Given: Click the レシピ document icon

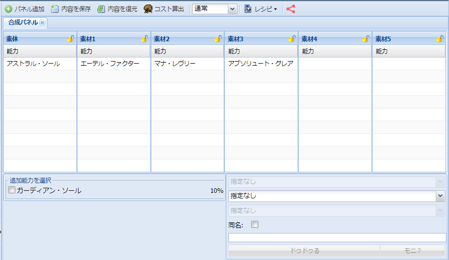Looking at the screenshot, I should [x=248, y=9].
